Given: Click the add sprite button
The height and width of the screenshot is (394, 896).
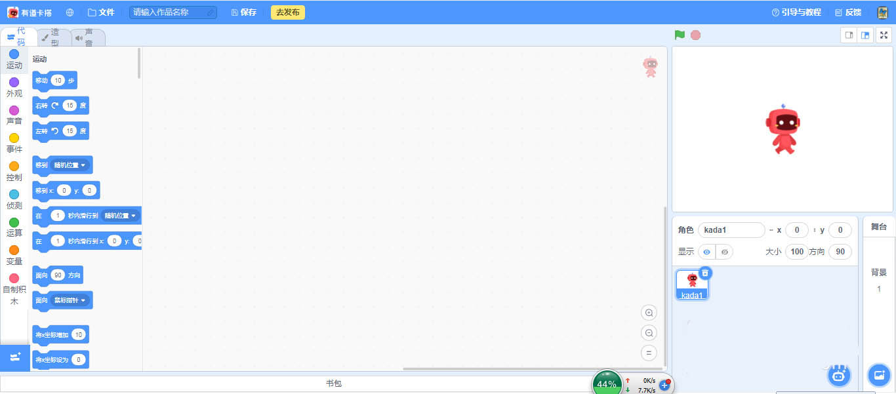Looking at the screenshot, I should [838, 374].
